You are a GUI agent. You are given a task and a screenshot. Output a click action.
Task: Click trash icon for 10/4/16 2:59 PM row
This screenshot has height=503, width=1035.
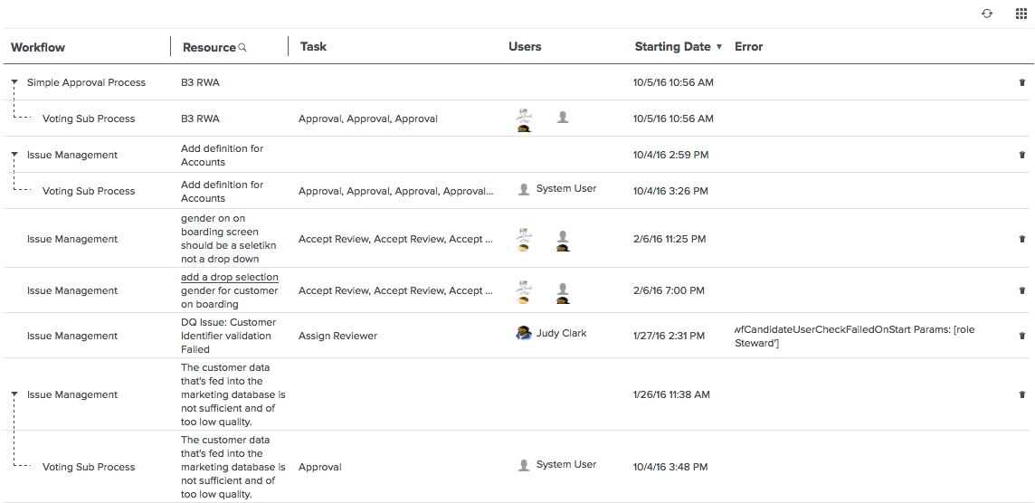1022,155
